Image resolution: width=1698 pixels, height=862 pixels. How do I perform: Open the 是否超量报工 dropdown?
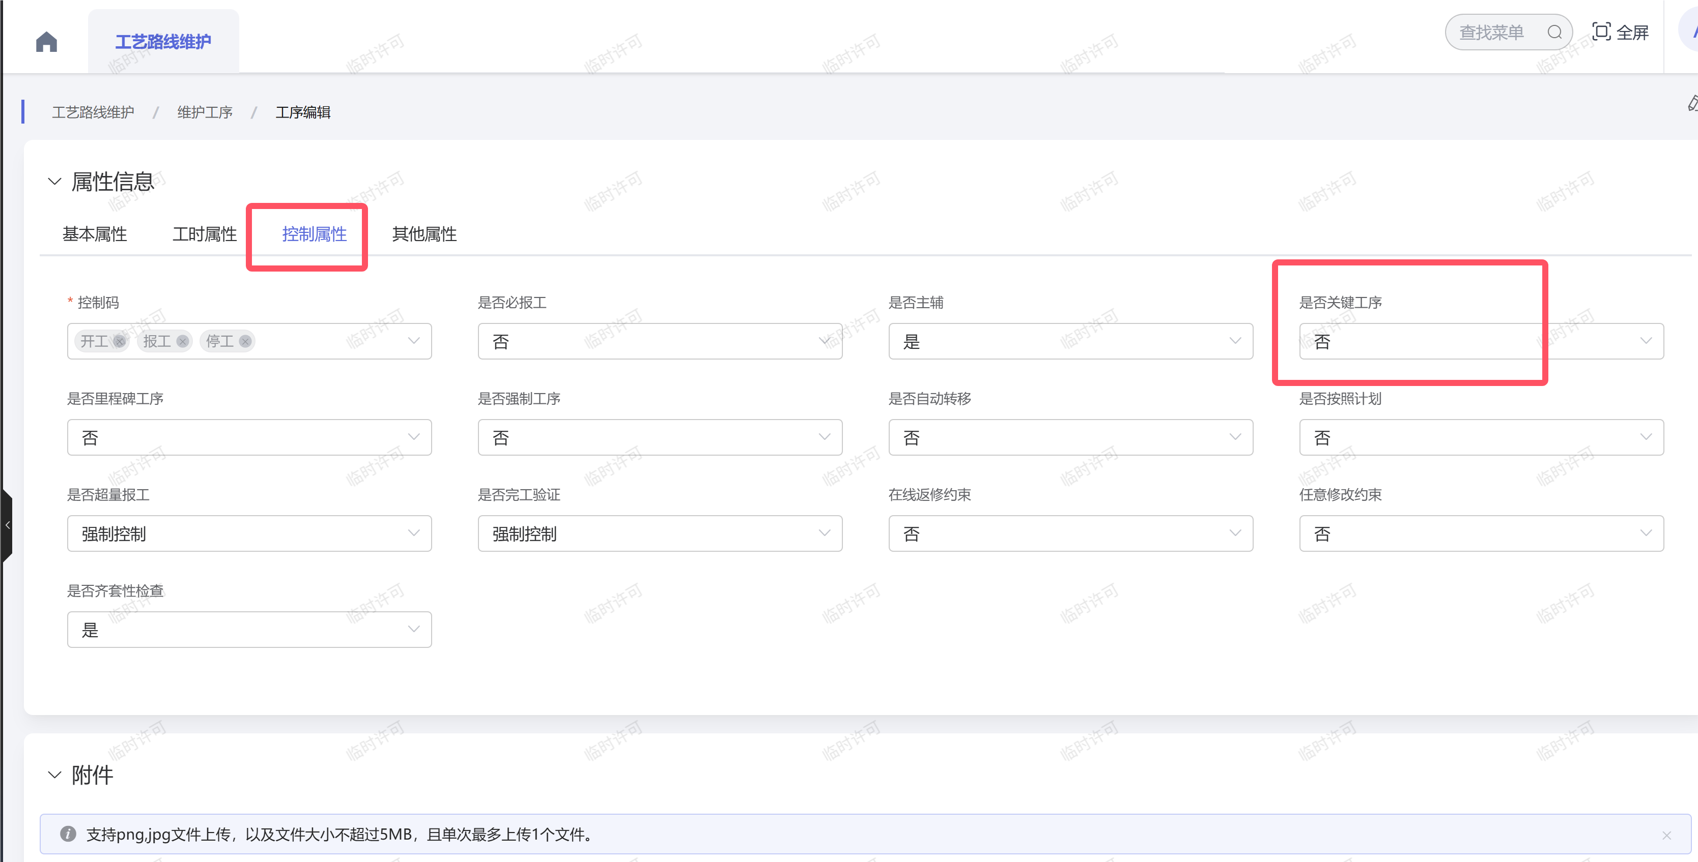[x=249, y=533]
